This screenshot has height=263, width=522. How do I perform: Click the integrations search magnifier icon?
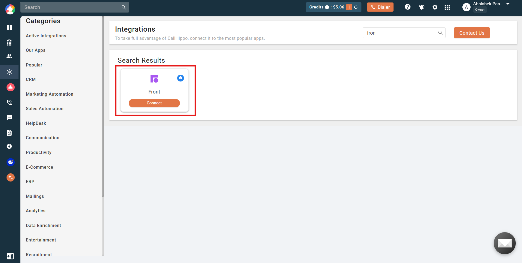tap(440, 33)
